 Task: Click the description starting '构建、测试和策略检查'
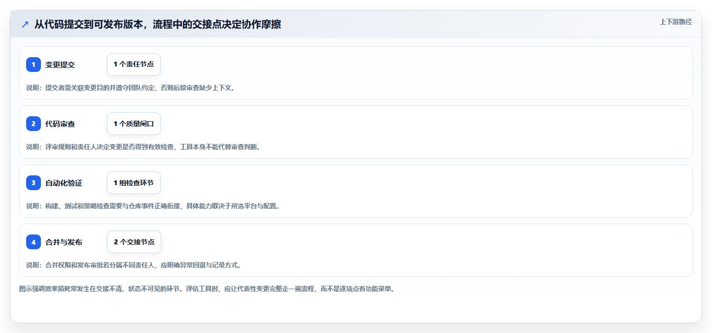(153, 206)
